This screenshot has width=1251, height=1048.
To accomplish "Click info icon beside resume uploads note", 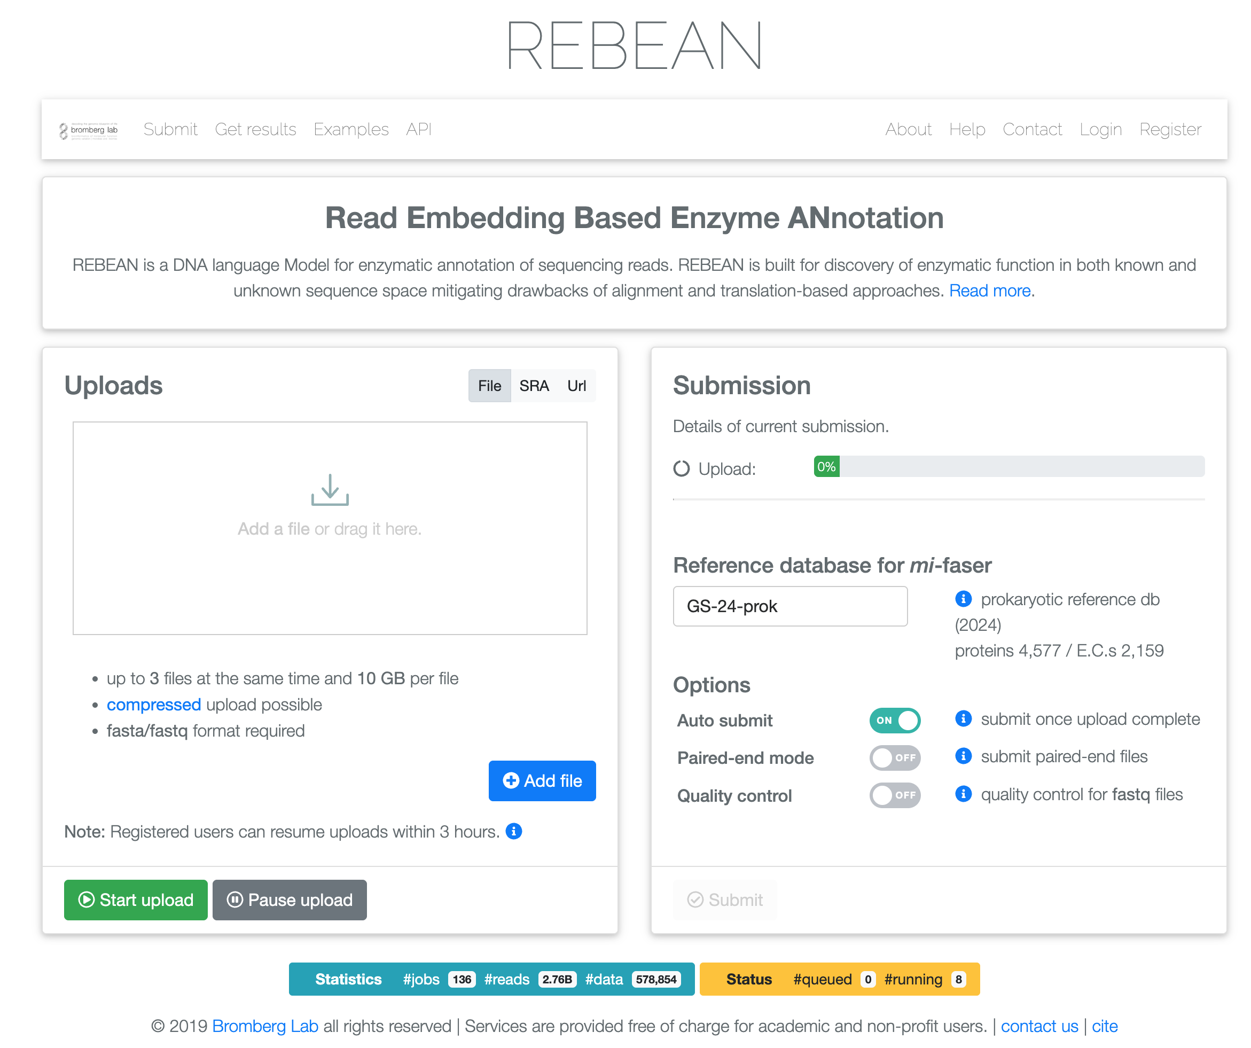I will click(x=514, y=831).
